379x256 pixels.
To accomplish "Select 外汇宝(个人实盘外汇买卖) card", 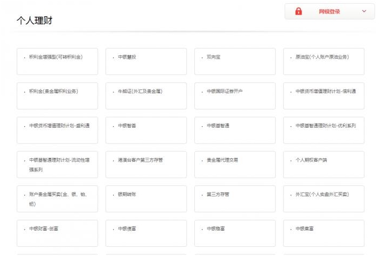I will coord(322,195).
